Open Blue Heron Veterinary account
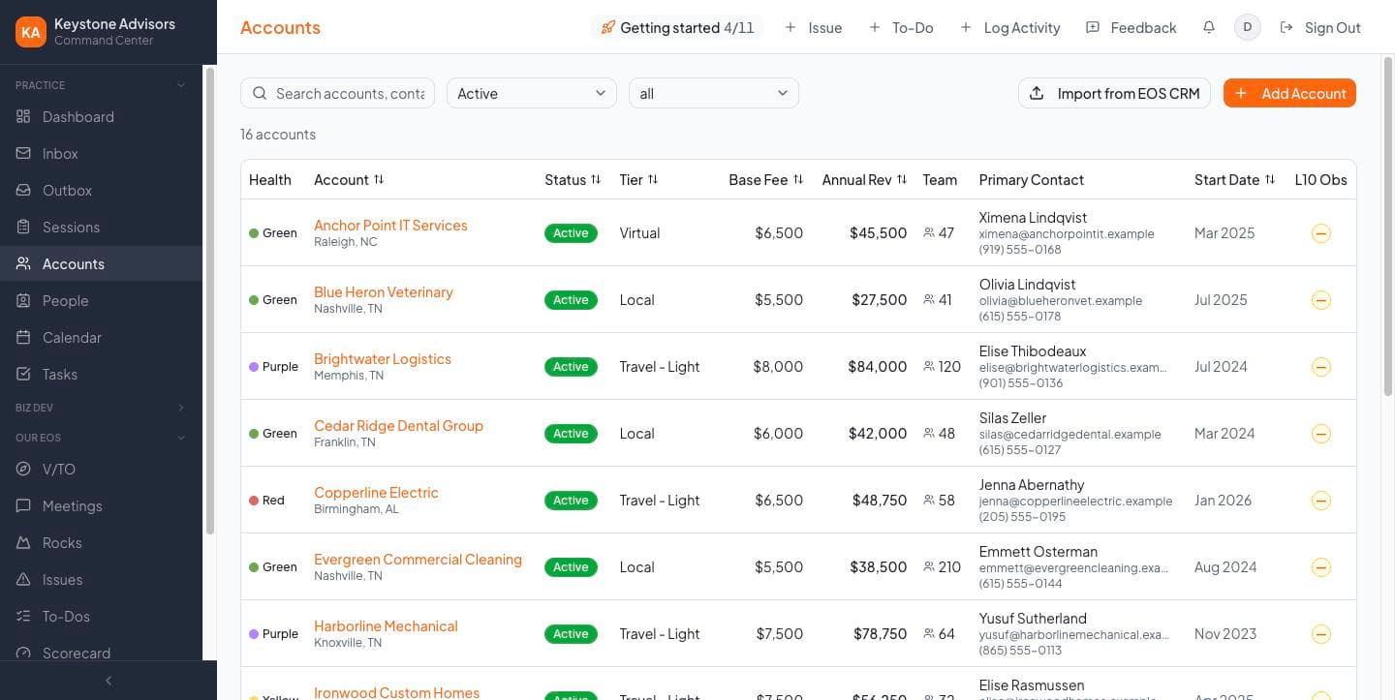Screen dimensions: 1395x700 tap(384, 291)
